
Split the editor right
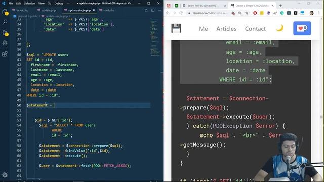pos(153,10)
